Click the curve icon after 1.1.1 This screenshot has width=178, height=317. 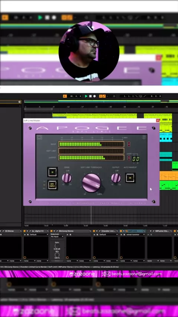tap(136, 96)
